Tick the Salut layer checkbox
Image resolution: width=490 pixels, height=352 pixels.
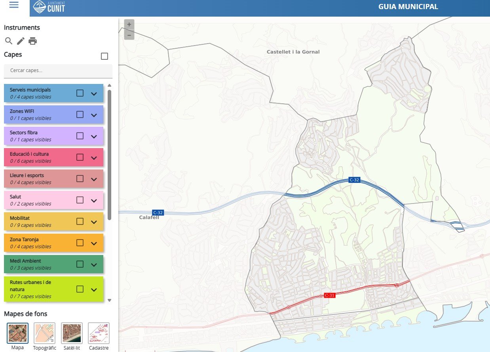[x=80, y=200]
